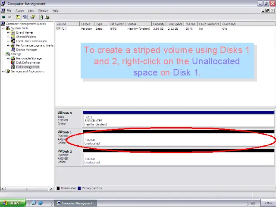Open the Start menu

tap(13, 203)
